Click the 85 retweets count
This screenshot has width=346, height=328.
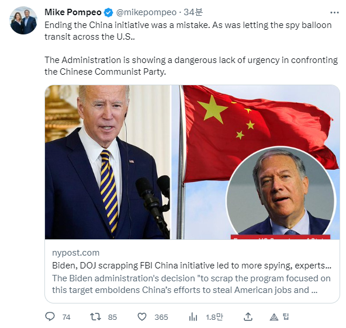(x=112, y=317)
